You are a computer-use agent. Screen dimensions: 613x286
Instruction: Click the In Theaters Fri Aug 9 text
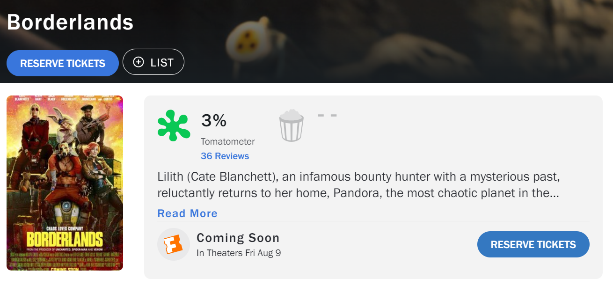point(239,253)
